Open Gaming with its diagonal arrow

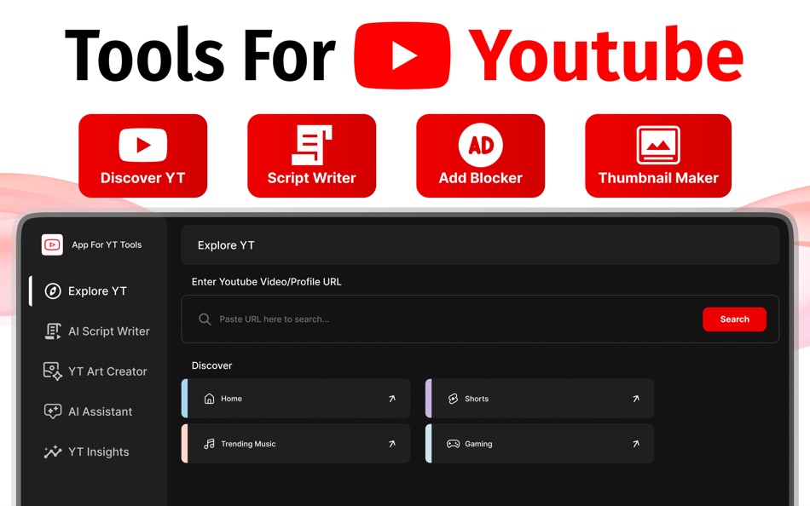(x=635, y=443)
